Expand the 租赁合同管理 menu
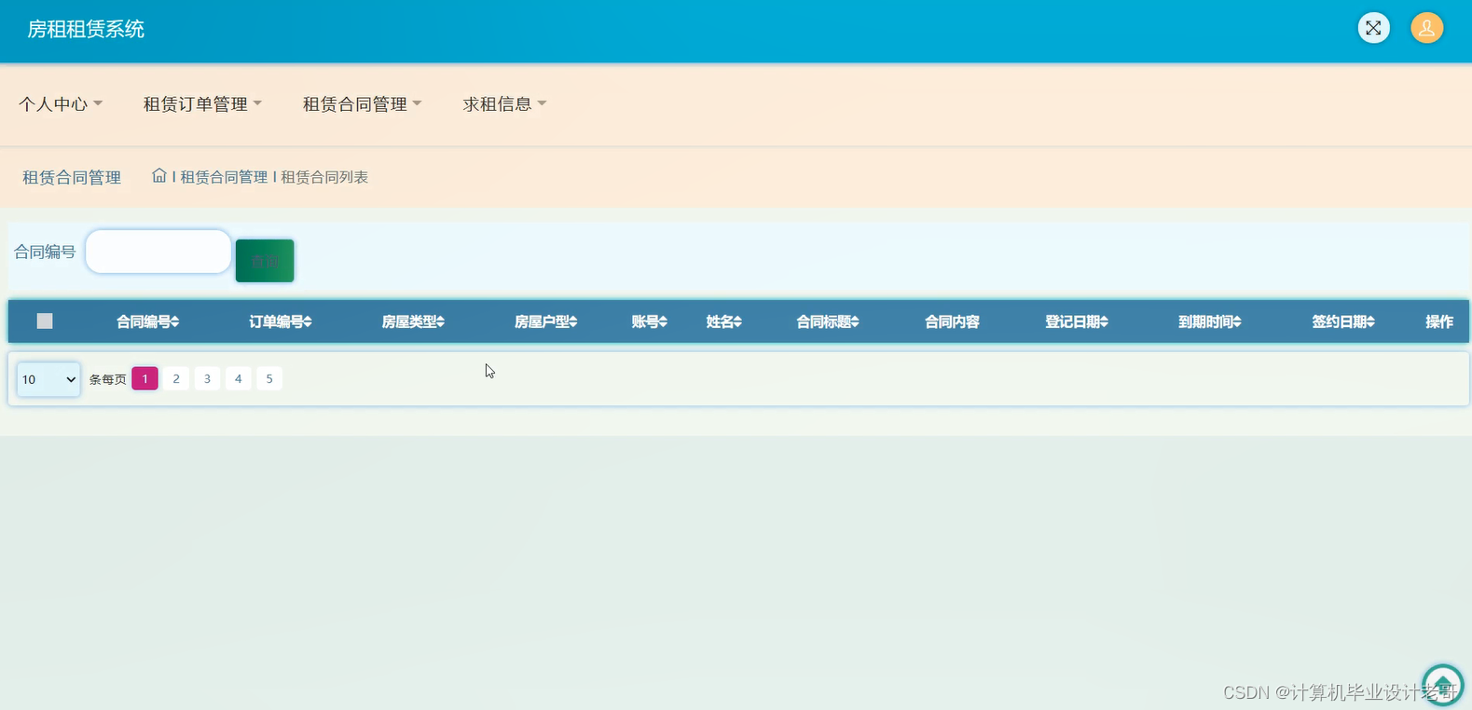 pyautogui.click(x=363, y=104)
